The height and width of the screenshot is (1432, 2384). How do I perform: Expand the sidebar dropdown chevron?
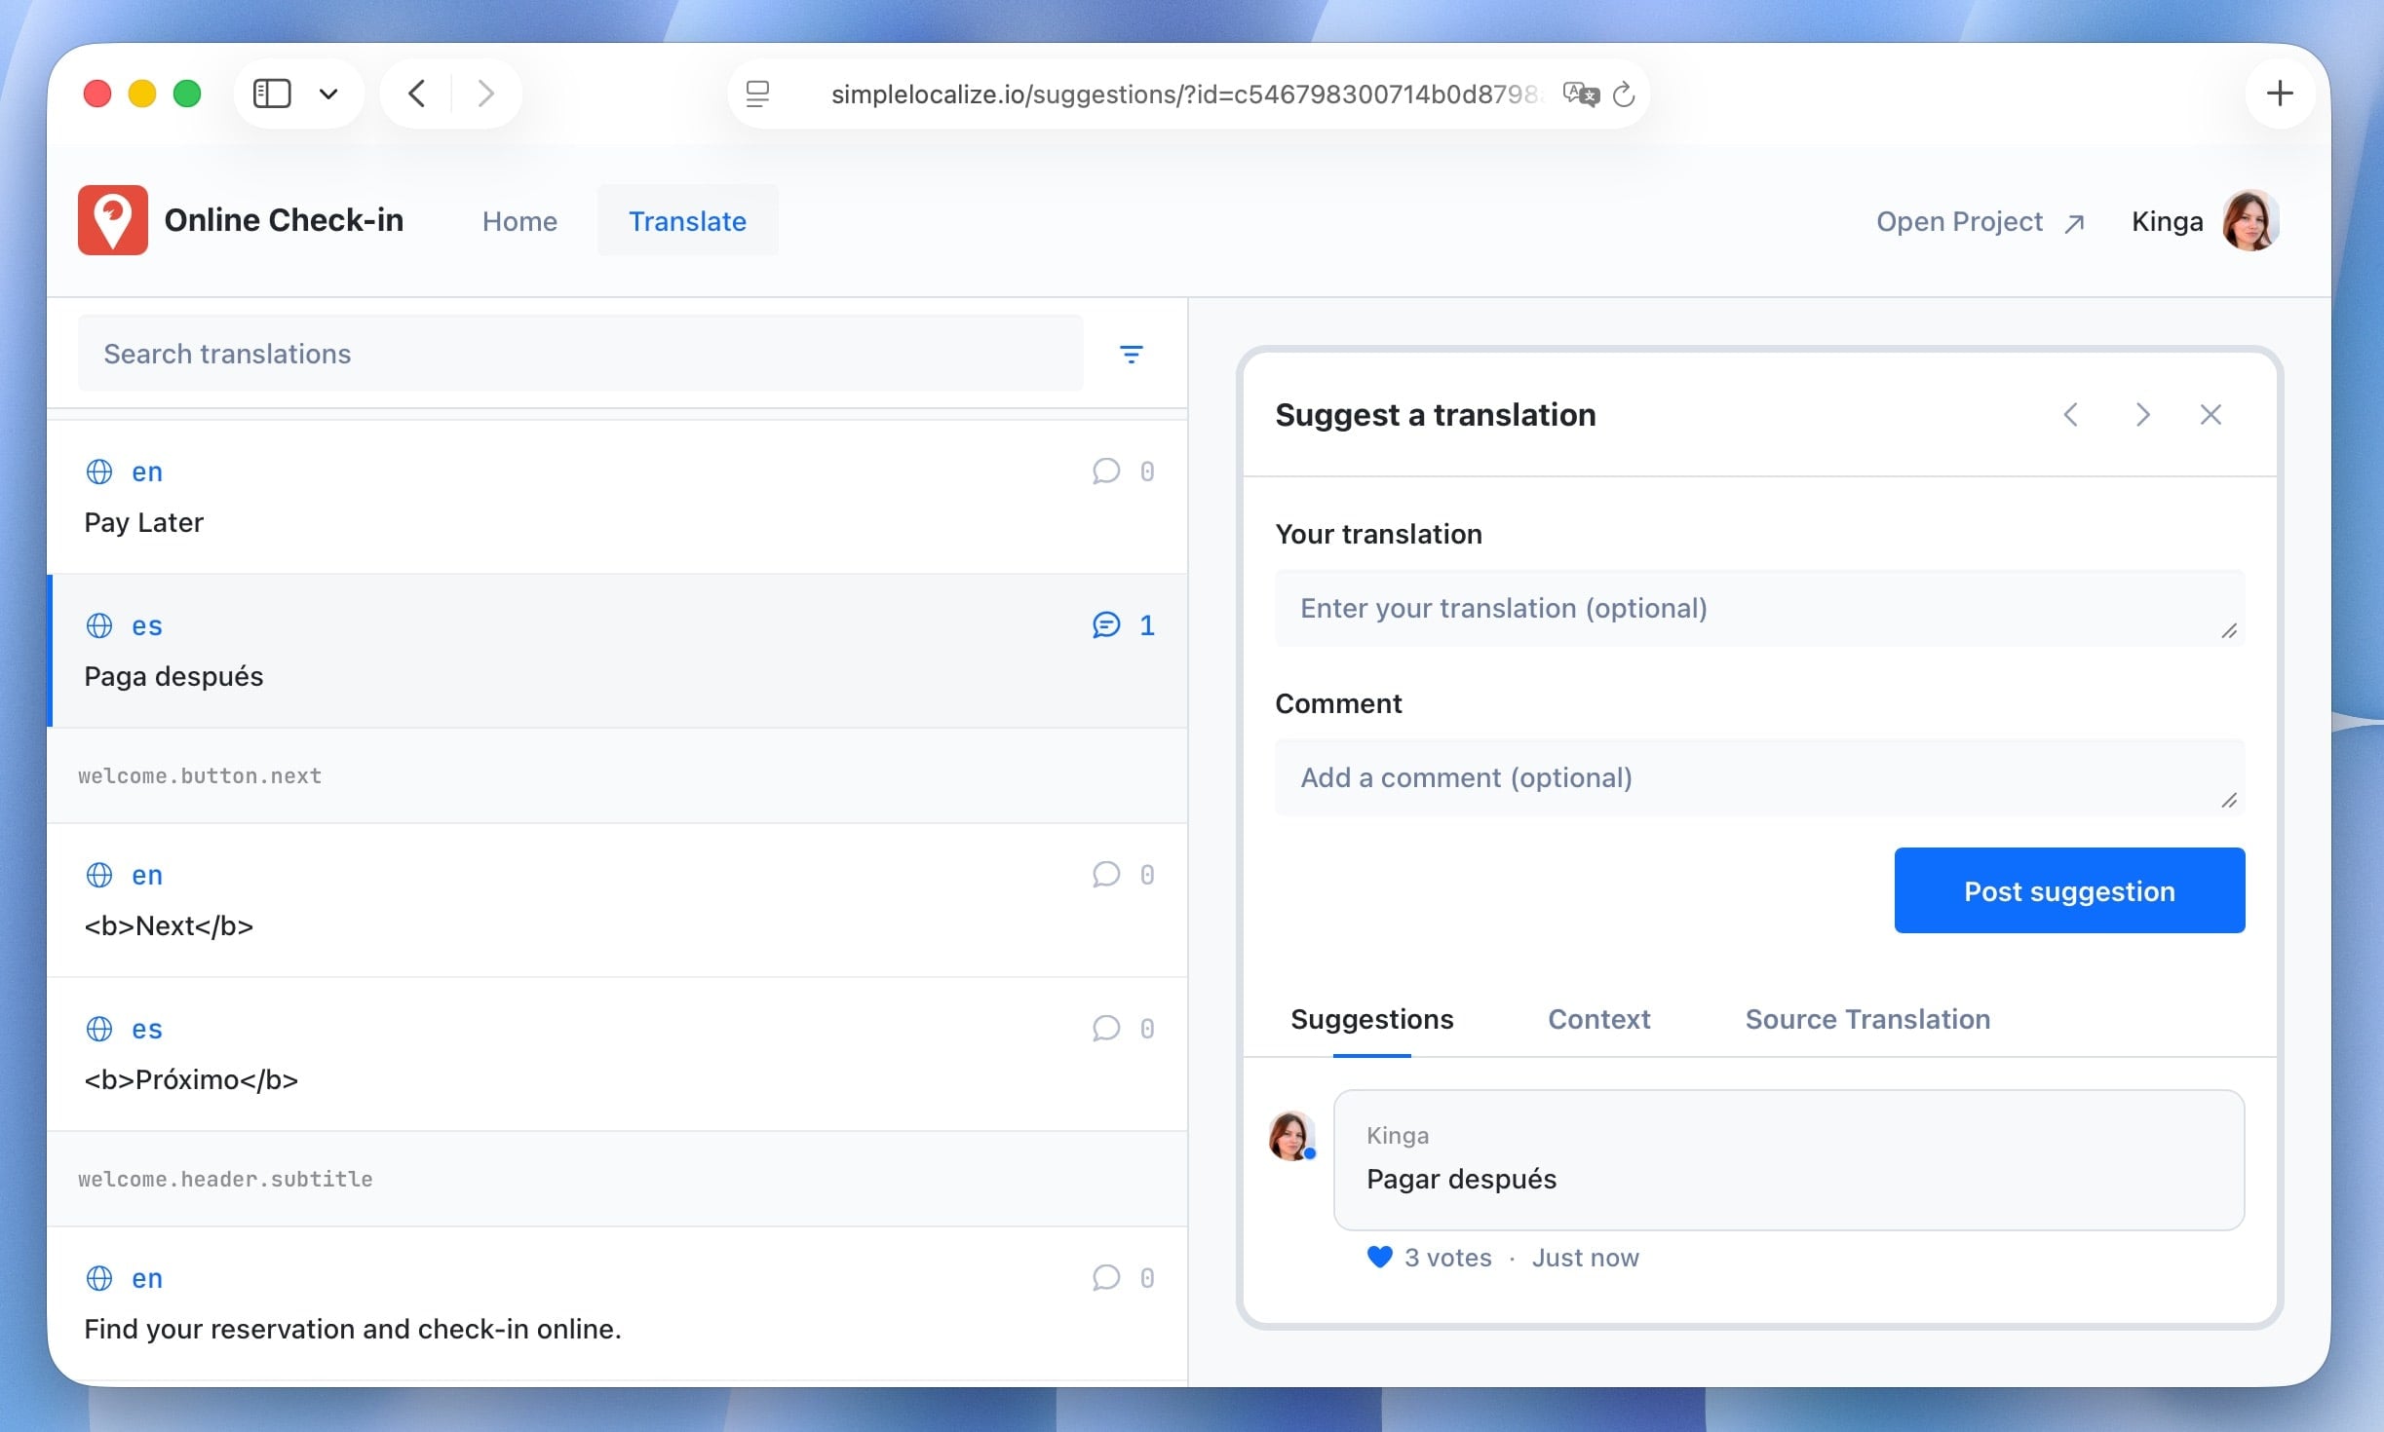328,94
